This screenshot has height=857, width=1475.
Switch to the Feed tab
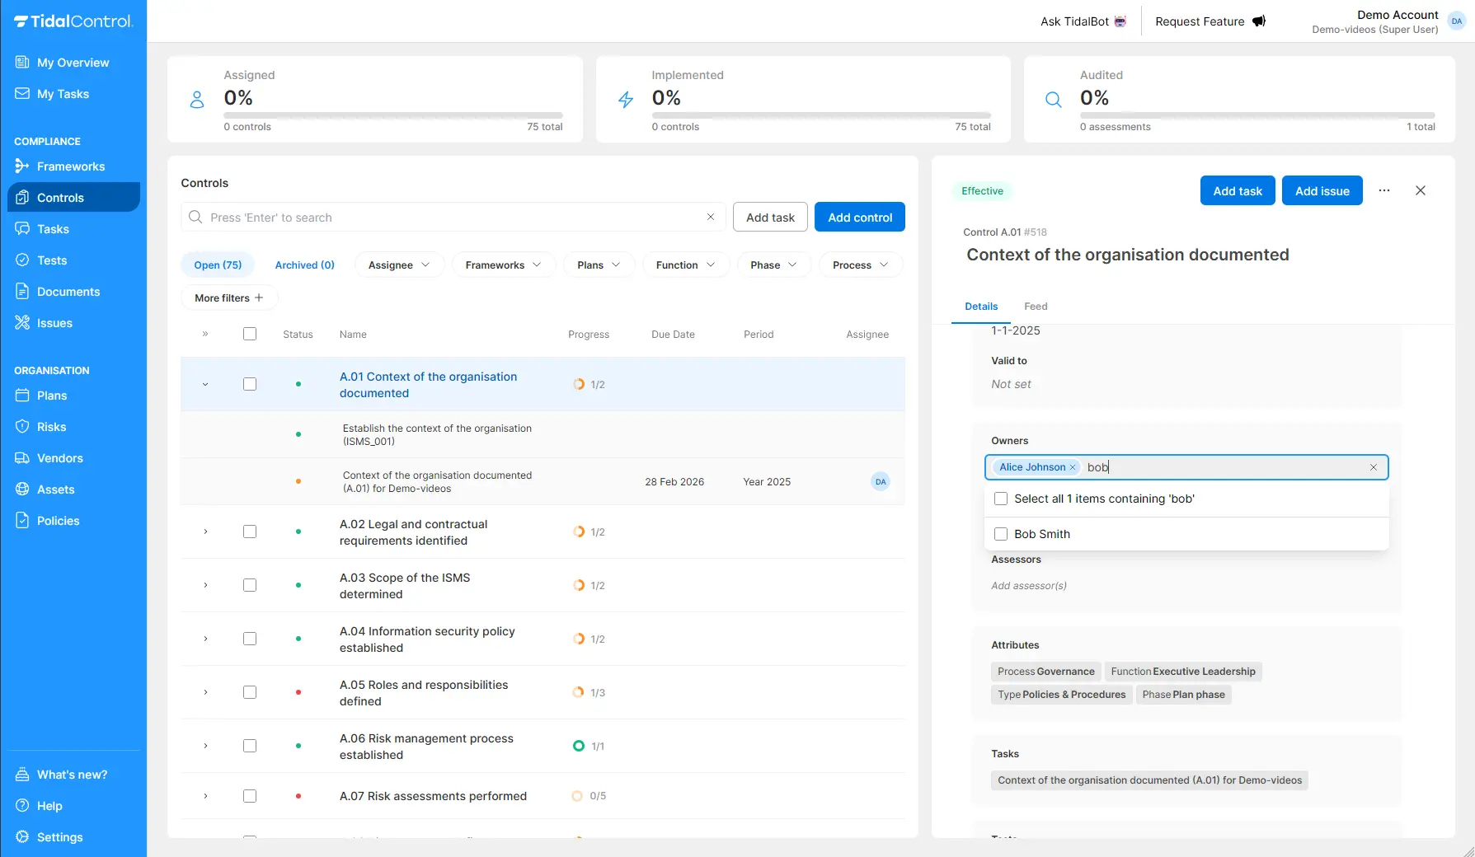[1036, 307]
